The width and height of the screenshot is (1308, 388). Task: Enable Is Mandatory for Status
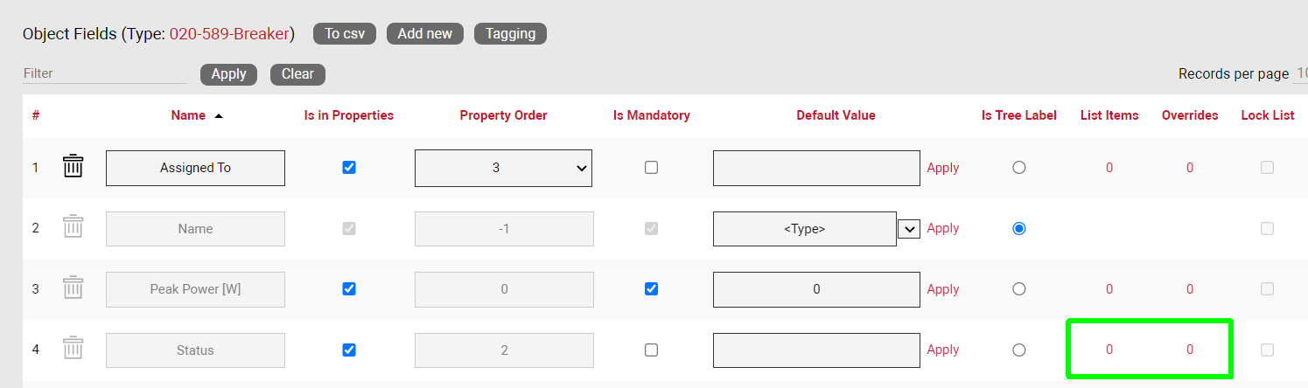click(651, 350)
